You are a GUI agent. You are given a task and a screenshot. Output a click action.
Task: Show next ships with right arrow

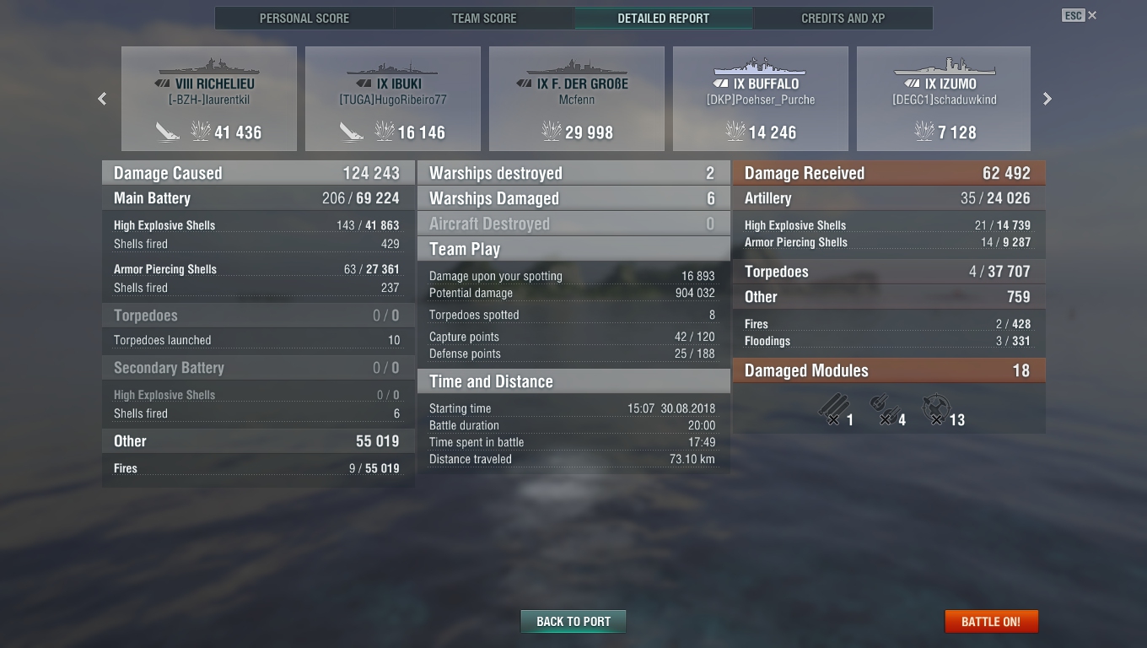tap(1047, 99)
